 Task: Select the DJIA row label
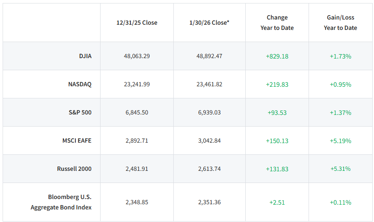coord(85,56)
